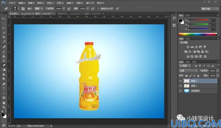Image resolution: width=221 pixels, height=128 pixels.
Task: Expand the flow slider arrow
Action: tap(87, 9)
